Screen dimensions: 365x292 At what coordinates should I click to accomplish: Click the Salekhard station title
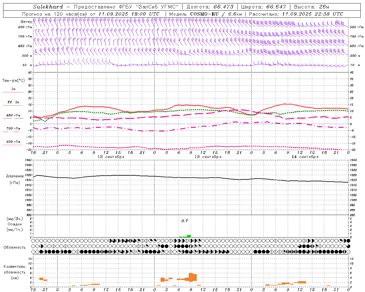(x=48, y=7)
